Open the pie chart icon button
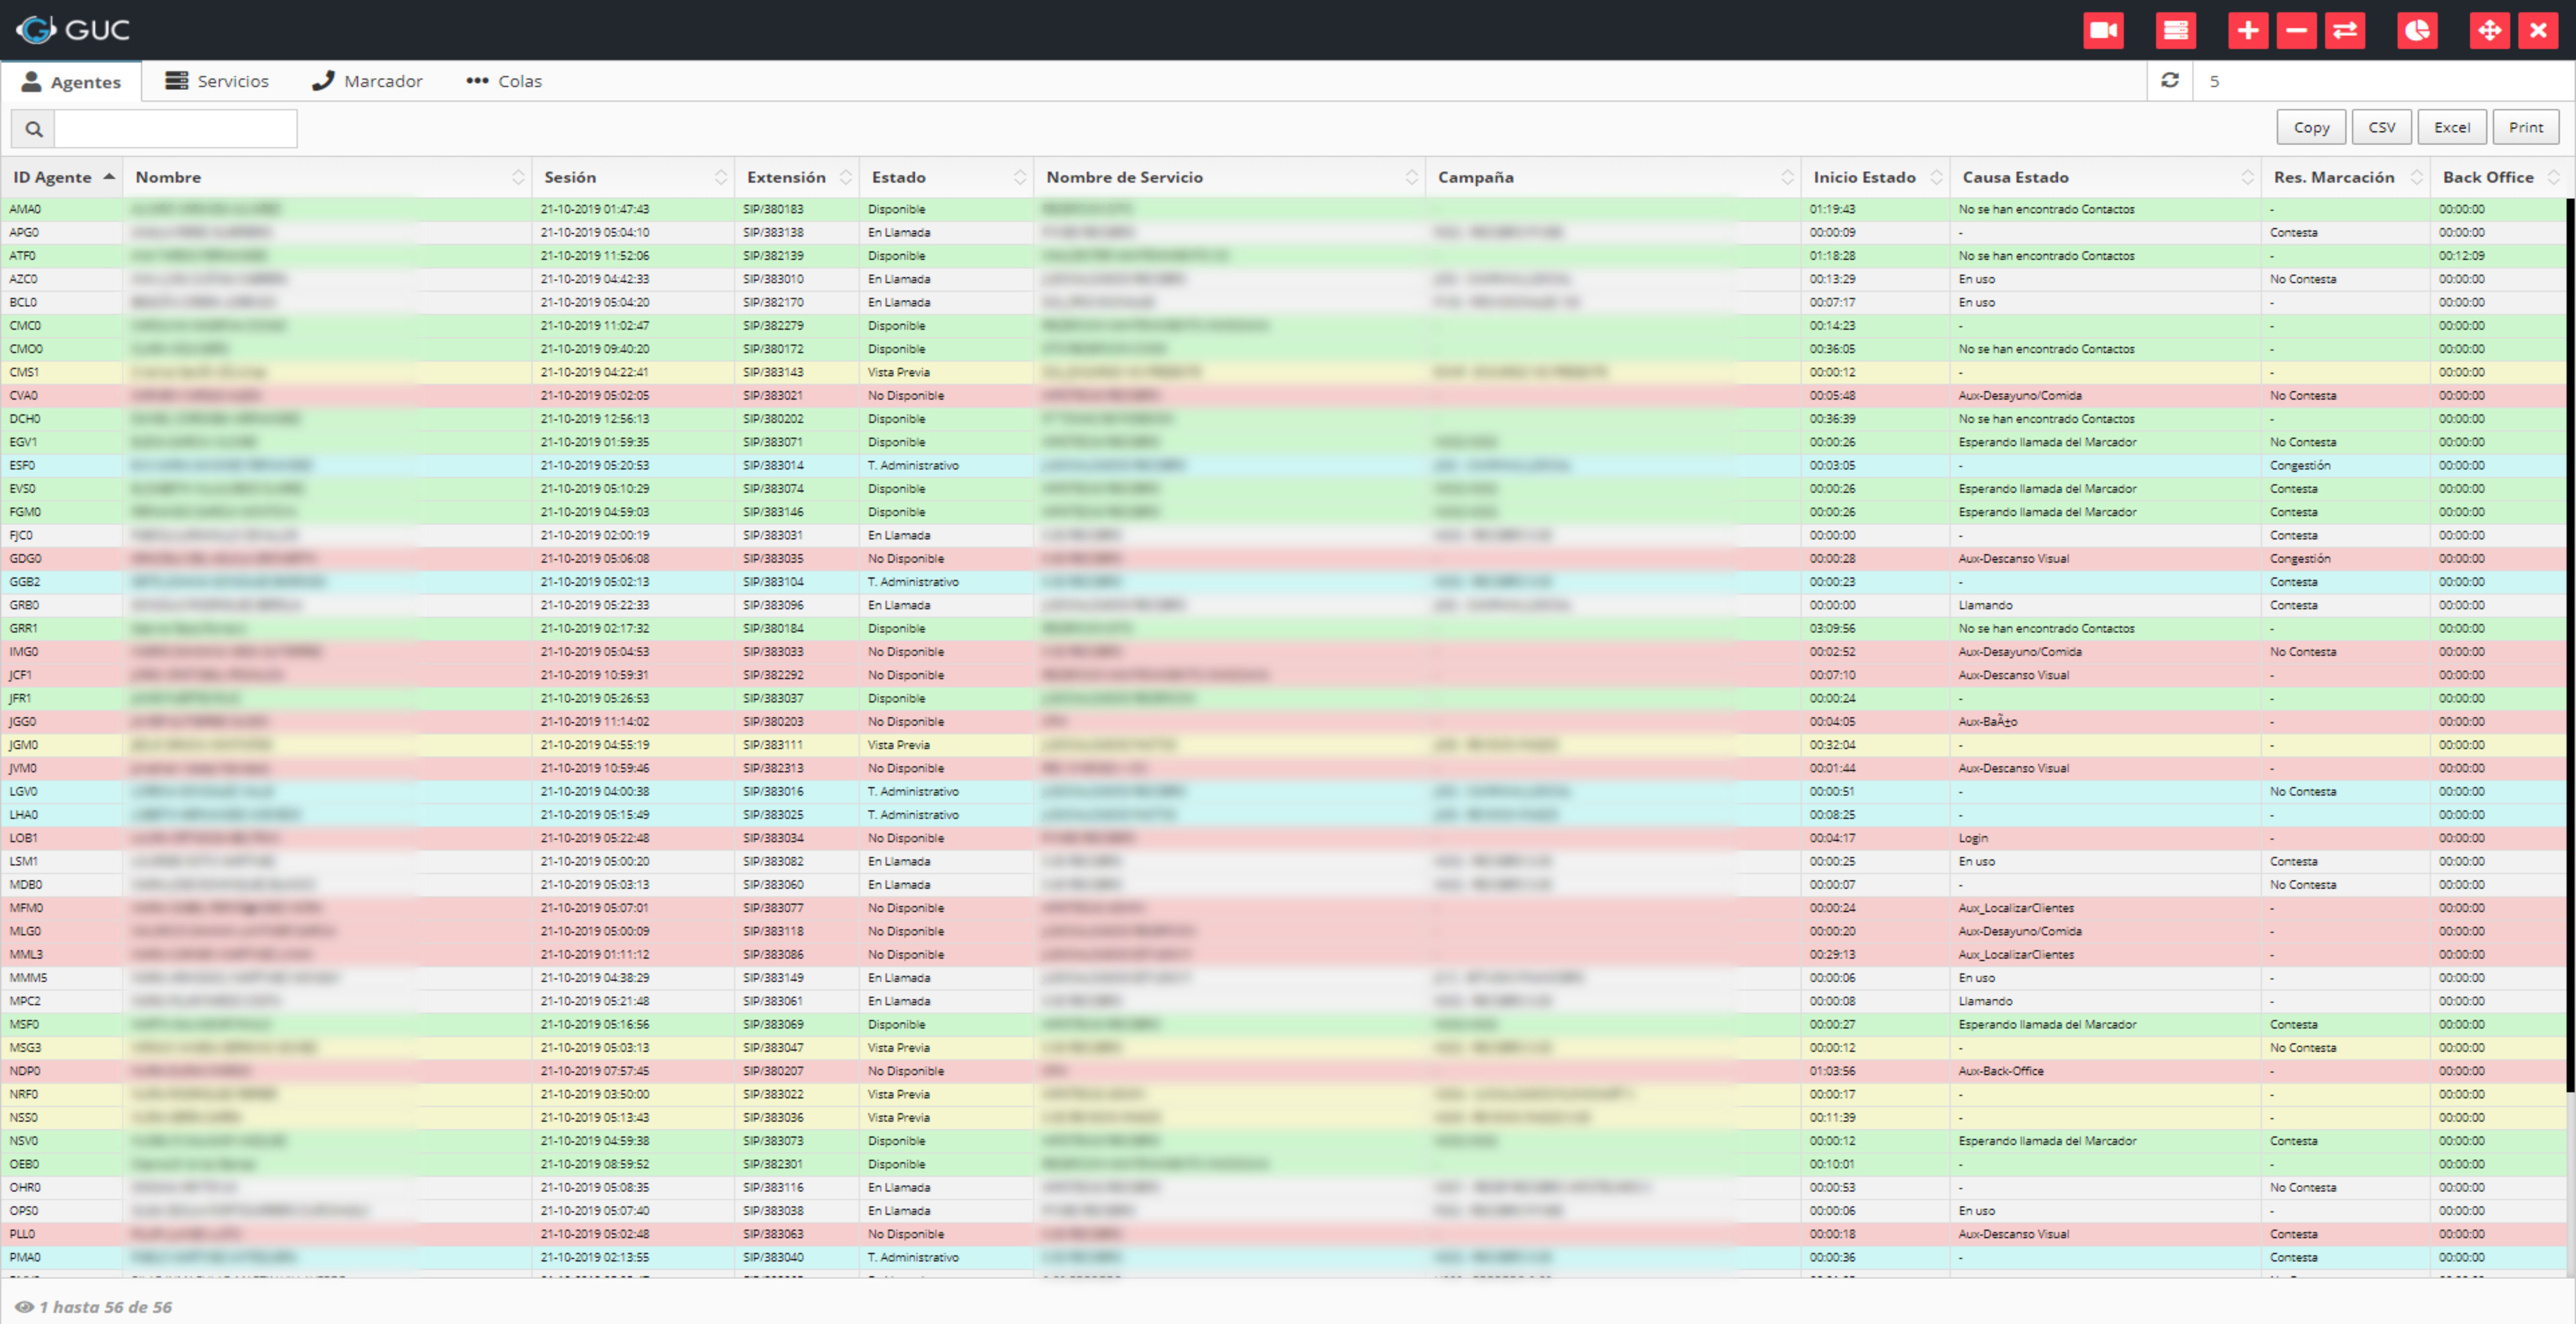 point(2417,30)
